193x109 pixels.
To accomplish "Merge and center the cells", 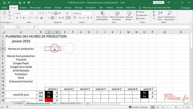I will tap(68, 18).
